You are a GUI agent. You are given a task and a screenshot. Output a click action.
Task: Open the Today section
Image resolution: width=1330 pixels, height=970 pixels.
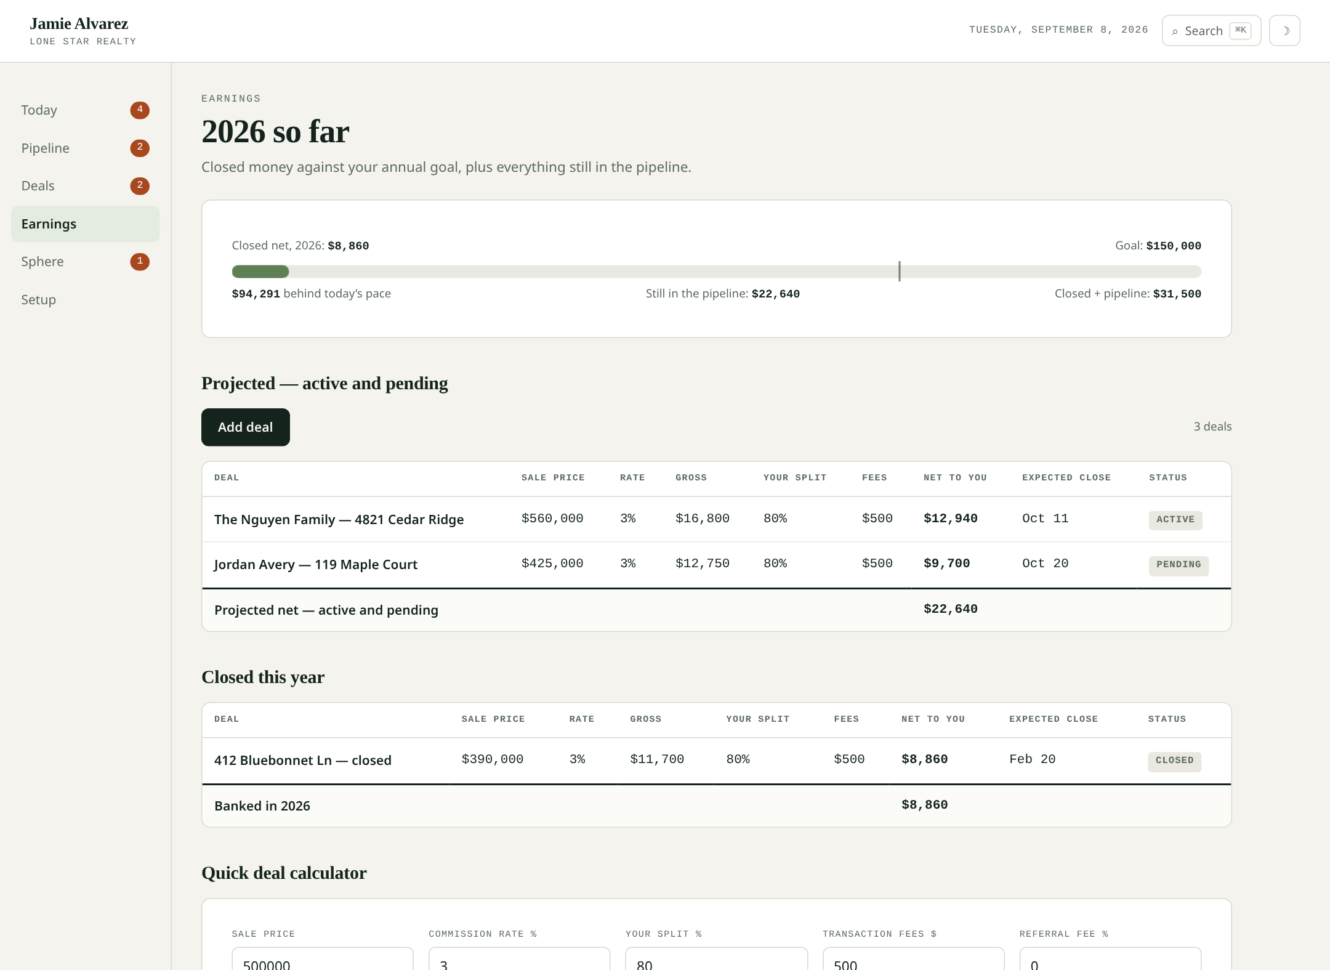86,110
